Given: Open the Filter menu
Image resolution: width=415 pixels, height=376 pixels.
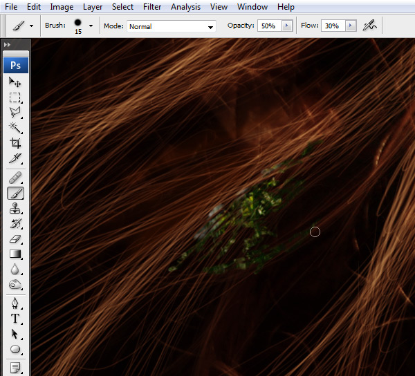Looking at the screenshot, I should pyautogui.click(x=152, y=7).
